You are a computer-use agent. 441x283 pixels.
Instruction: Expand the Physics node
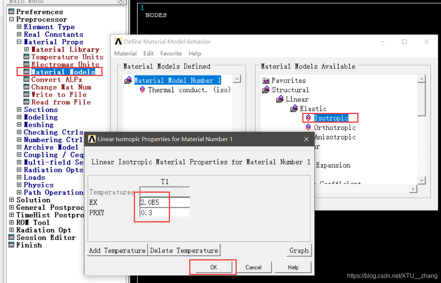pyautogui.click(x=19, y=185)
